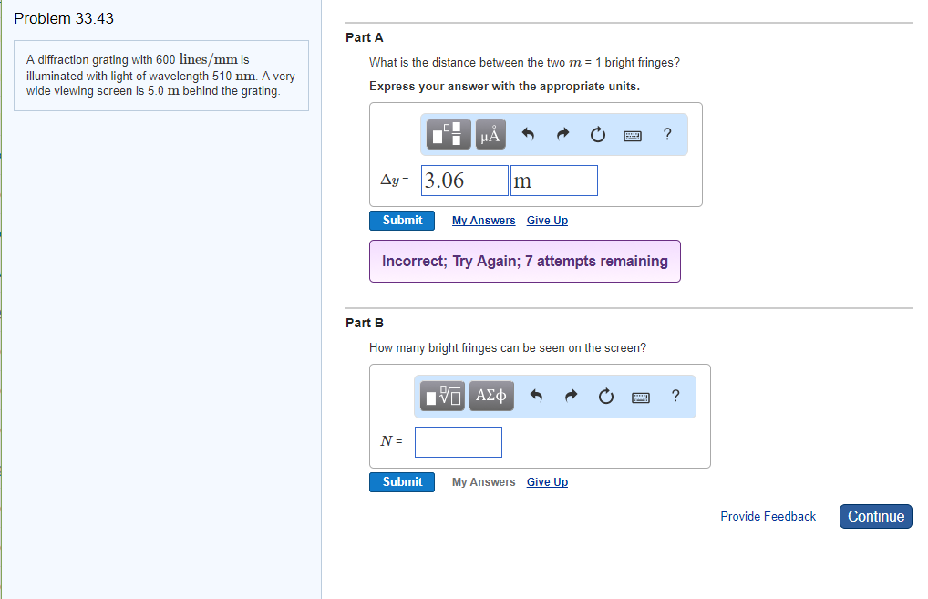928x599 pixels.
Task: Click the µÅ units symbols button
Action: pos(490,136)
